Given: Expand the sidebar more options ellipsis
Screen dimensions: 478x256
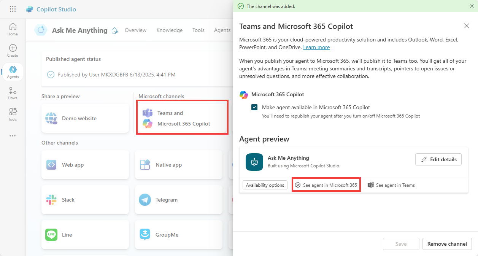Looking at the screenshot, I should 13,136.
